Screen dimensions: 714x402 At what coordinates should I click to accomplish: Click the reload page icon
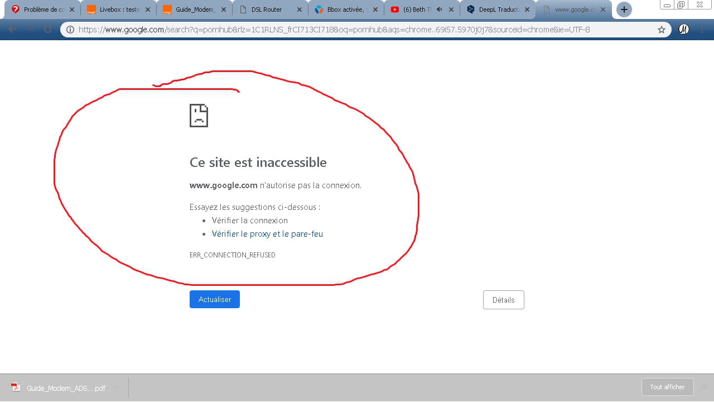[48, 30]
